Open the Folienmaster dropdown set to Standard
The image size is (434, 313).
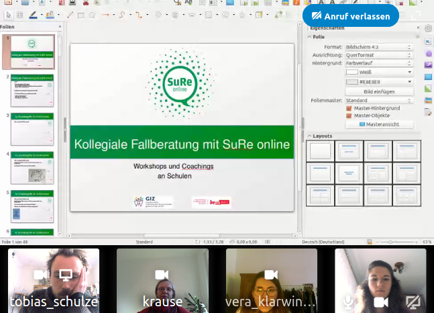coord(378,100)
